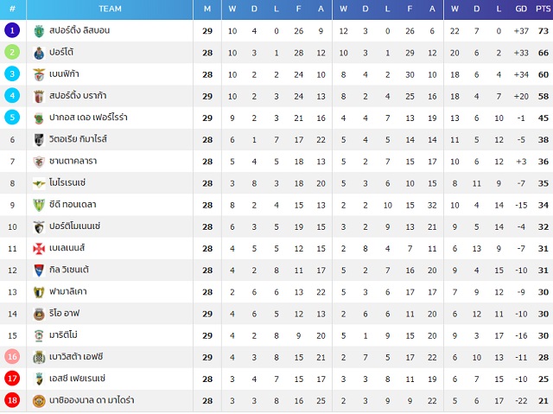Click the M matches column header
Viewport: 553px width, 414px height.
[x=207, y=9]
